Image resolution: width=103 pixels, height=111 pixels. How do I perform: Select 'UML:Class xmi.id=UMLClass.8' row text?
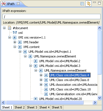tap(69, 80)
